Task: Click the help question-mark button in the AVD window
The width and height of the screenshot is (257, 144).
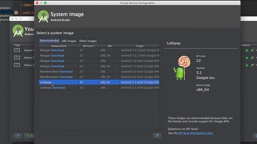Action: click(x=18, y=136)
